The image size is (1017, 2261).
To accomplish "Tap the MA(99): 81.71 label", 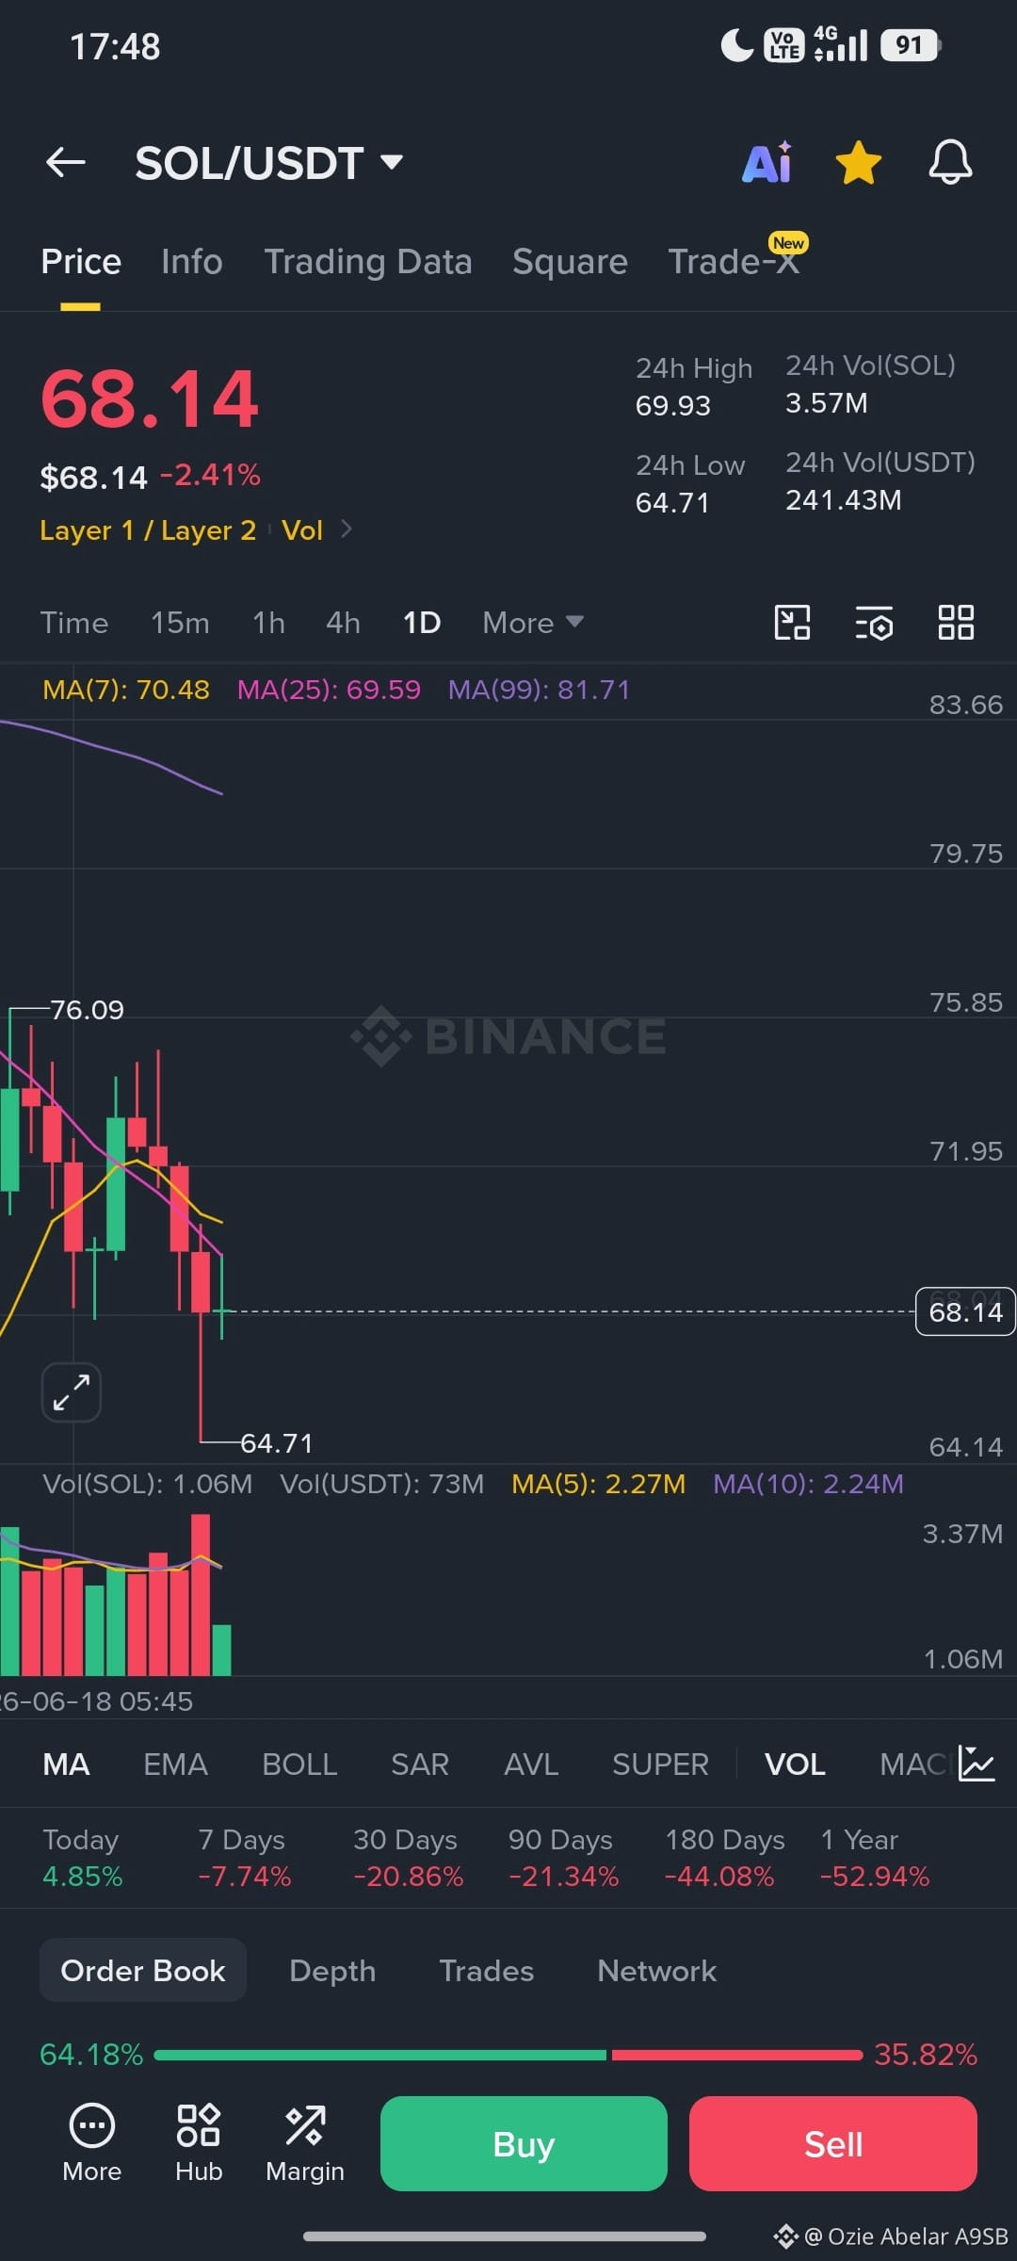I will coord(539,690).
